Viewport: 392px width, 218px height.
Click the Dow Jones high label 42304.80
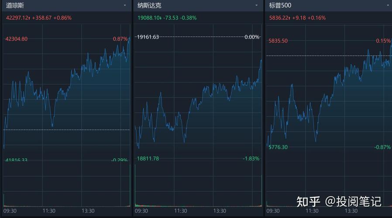pyautogui.click(x=17, y=39)
